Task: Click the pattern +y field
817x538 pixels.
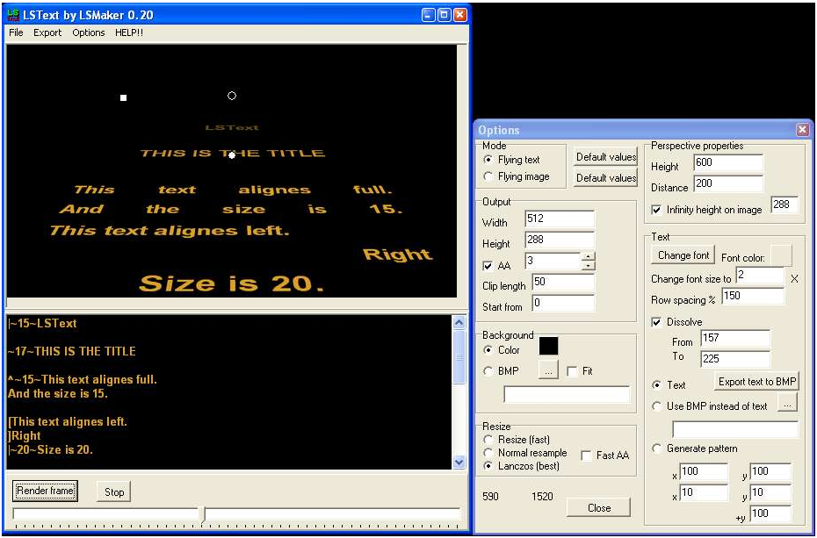Action: coord(770,513)
